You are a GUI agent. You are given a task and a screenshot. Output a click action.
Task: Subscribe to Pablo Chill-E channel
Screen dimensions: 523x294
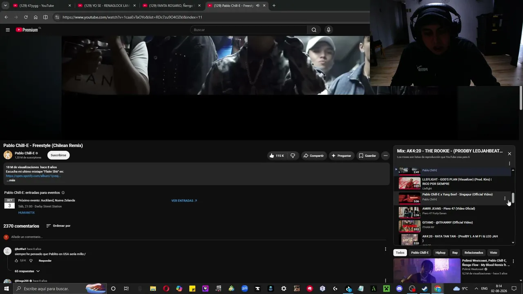58,155
